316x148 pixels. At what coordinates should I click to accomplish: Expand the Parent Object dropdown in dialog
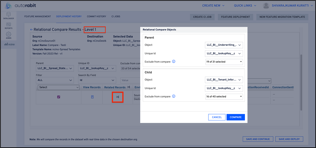click(x=224, y=45)
